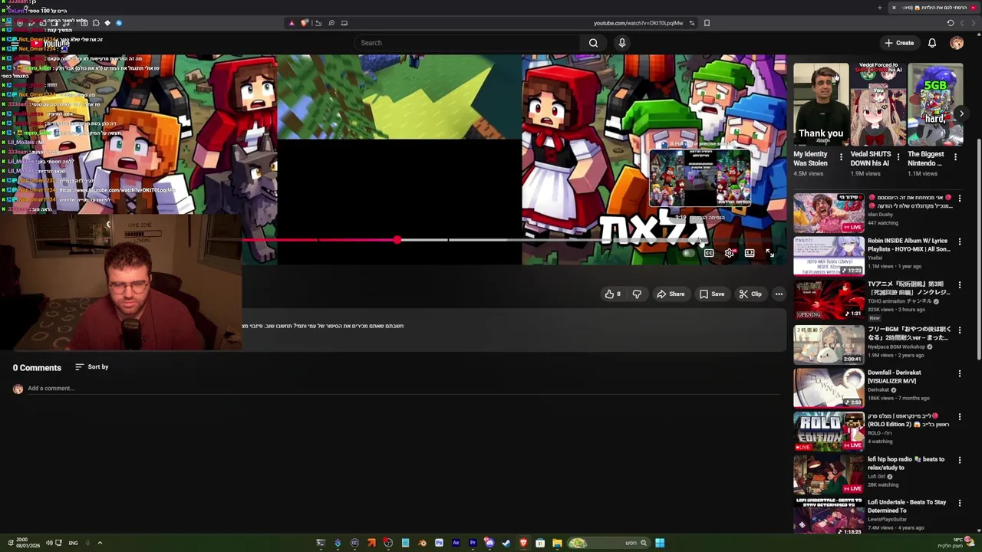Open ROLO Edition live stream thumbnail
Viewport: 982px width, 552px height.
pyautogui.click(x=829, y=431)
